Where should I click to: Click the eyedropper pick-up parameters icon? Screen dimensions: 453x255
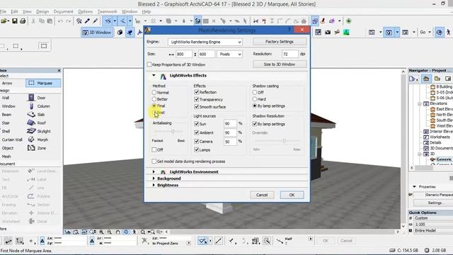pyautogui.click(x=87, y=21)
